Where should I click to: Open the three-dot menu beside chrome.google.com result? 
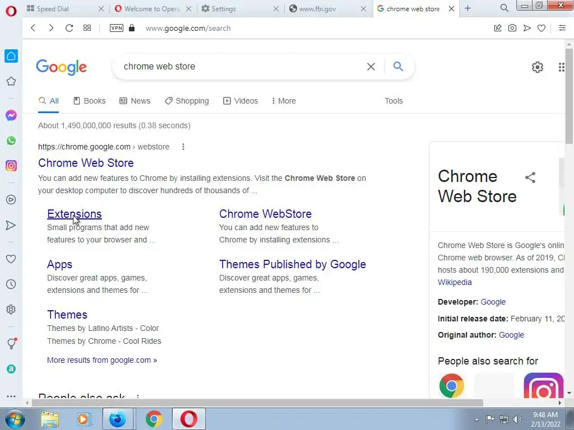tap(183, 147)
